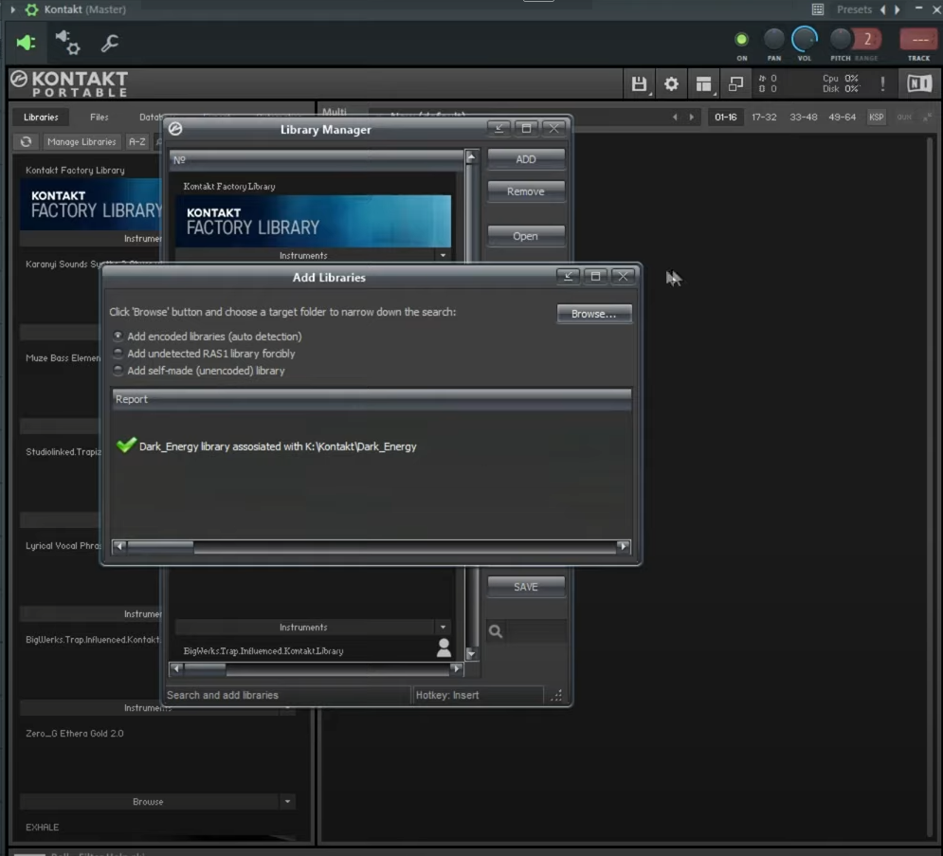Screen dimensions: 943x856
Task: Adjust the VOL knob
Action: tap(804, 39)
